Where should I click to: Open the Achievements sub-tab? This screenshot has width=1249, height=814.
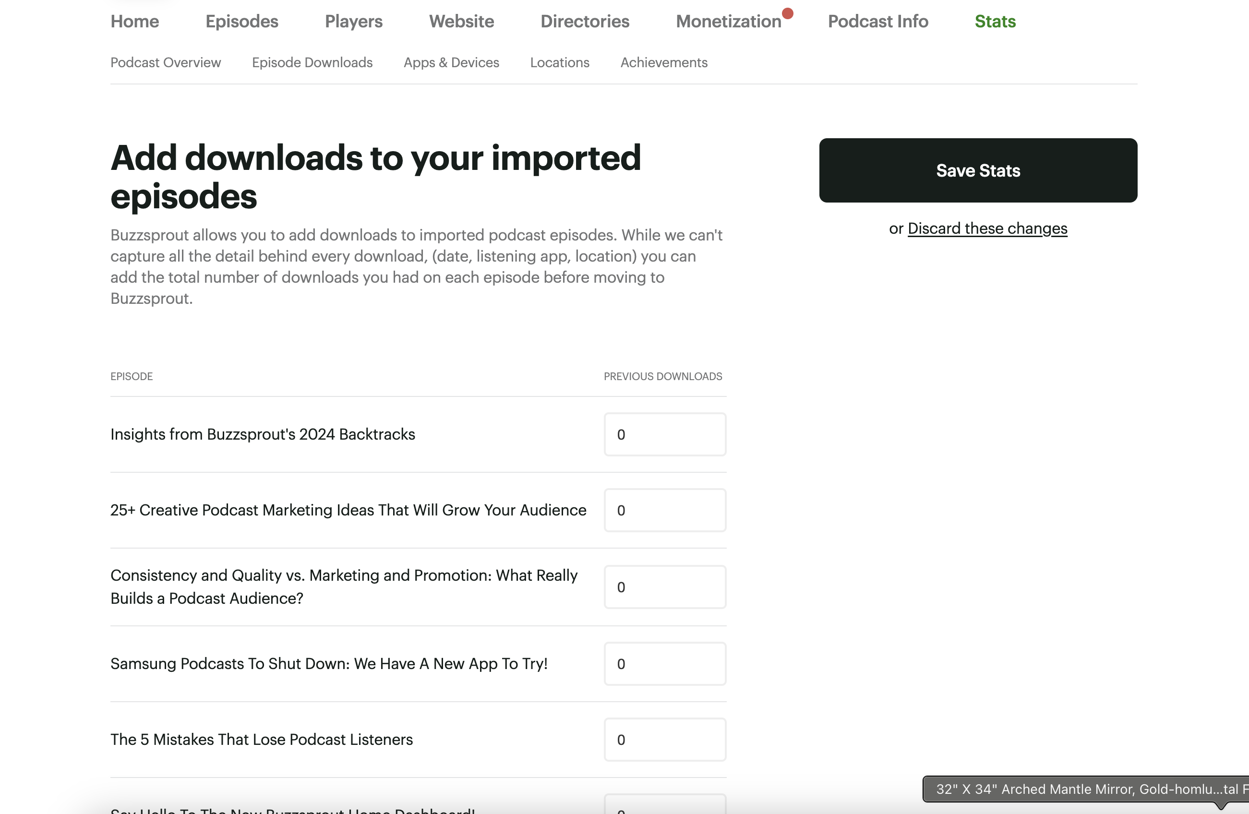coord(663,62)
